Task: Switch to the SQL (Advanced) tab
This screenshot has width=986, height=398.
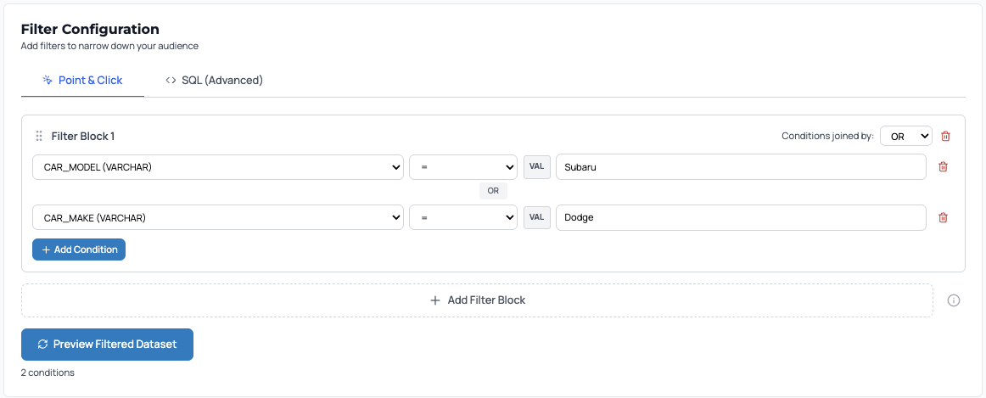Action: pos(214,81)
